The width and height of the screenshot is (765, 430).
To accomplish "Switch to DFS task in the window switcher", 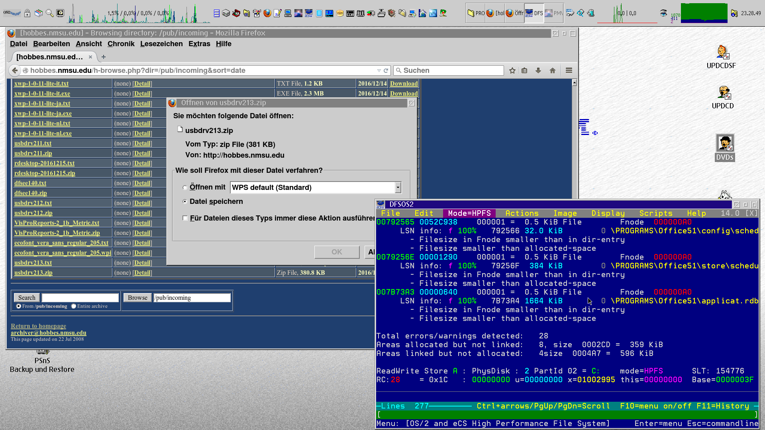I will pyautogui.click(x=534, y=13).
